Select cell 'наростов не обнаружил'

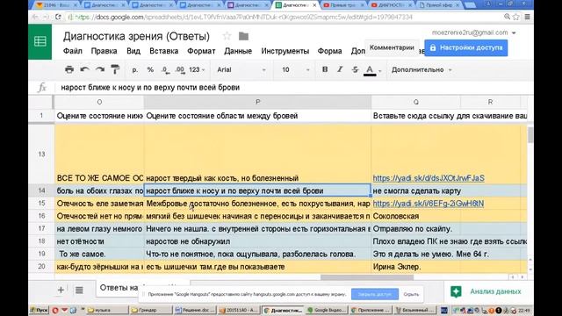pos(257,241)
